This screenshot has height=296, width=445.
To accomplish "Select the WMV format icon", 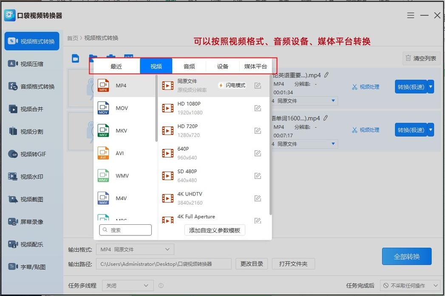I will (103, 176).
